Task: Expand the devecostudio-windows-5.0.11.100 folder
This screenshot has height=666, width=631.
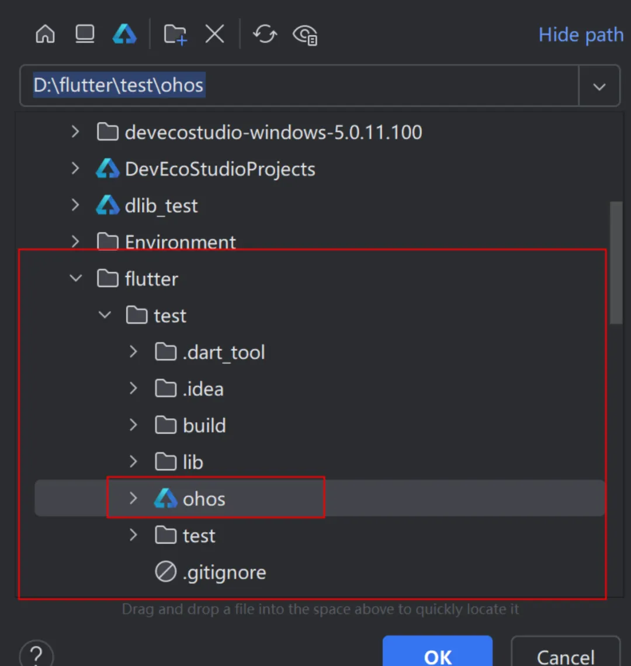Action: (75, 132)
